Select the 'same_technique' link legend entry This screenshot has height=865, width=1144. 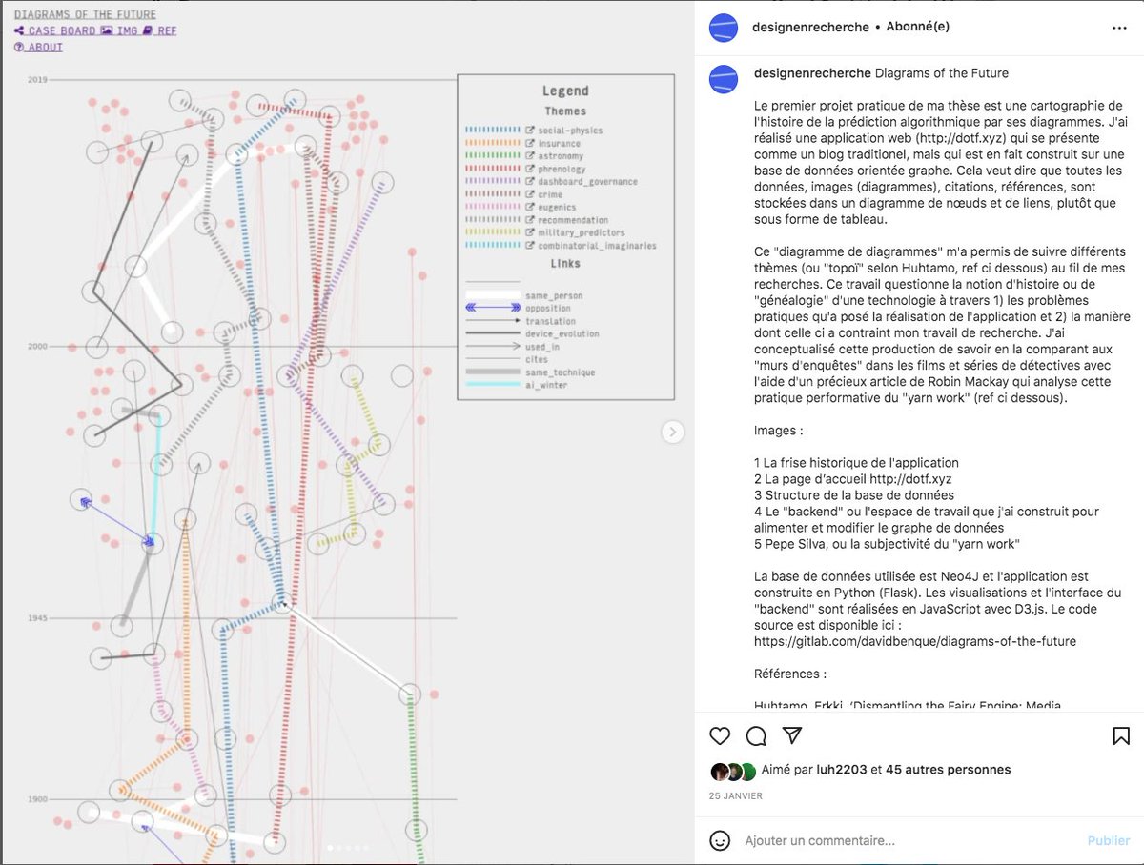point(560,373)
